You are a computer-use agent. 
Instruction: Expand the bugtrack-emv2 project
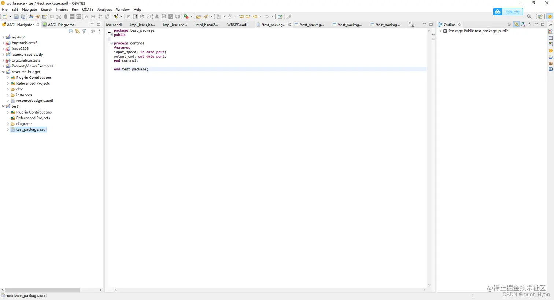3,43
